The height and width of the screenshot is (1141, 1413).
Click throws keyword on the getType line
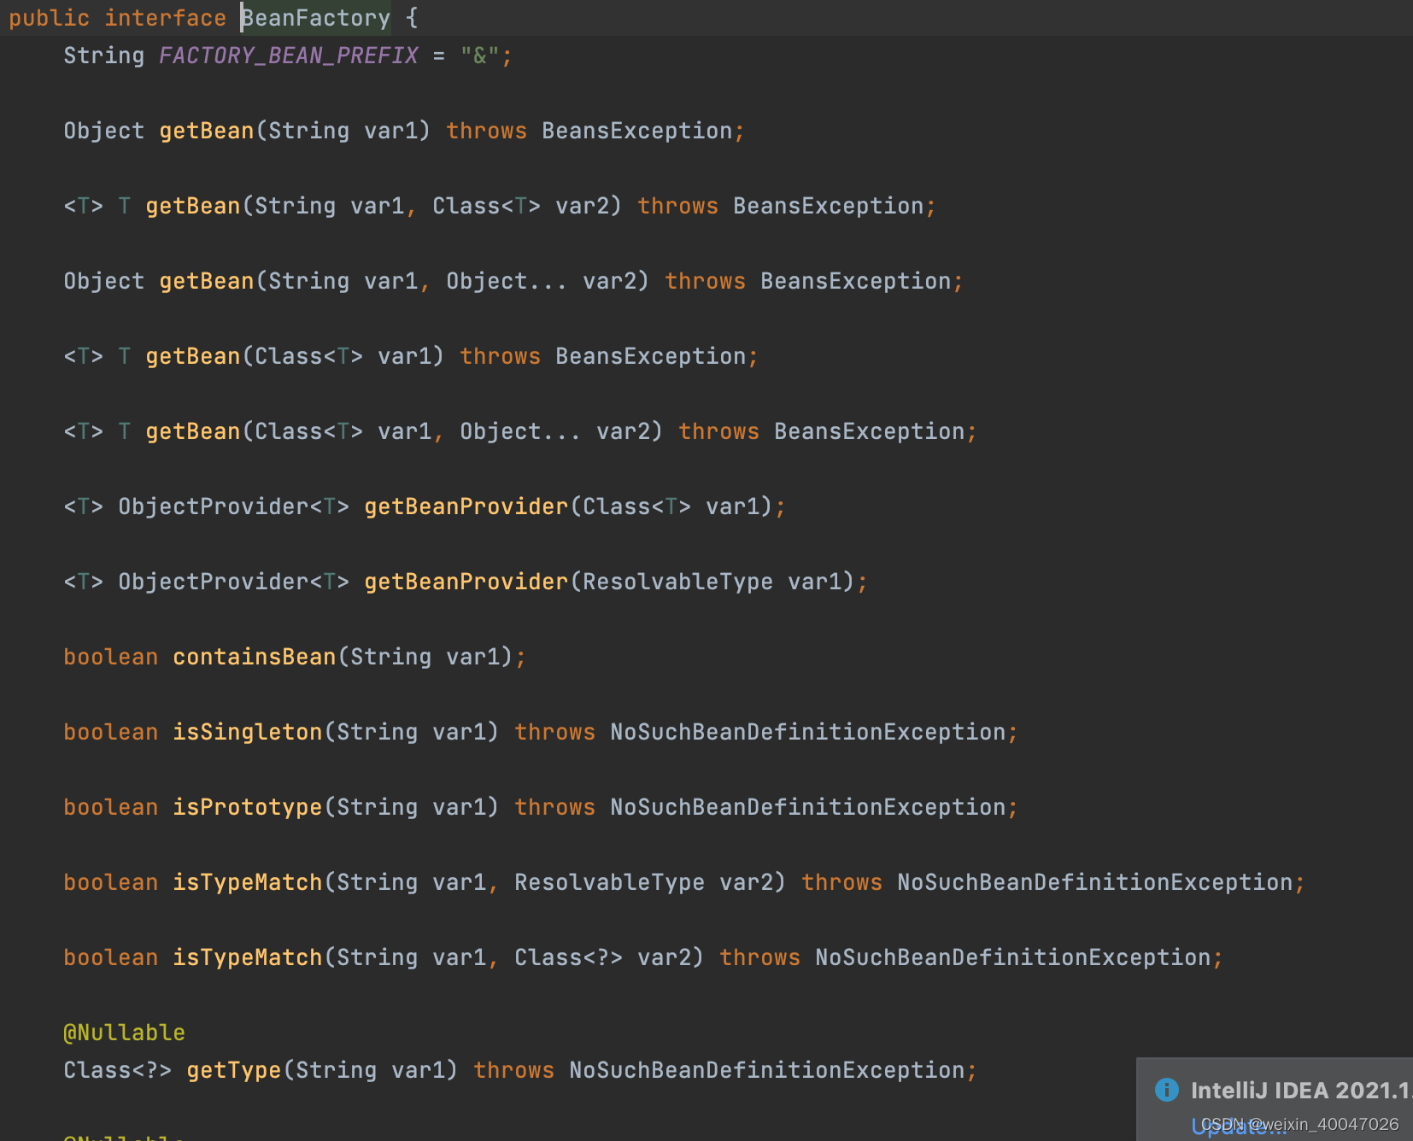tap(514, 1070)
